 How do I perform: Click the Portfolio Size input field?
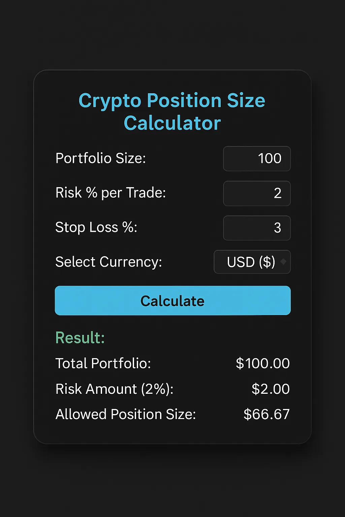tap(257, 159)
